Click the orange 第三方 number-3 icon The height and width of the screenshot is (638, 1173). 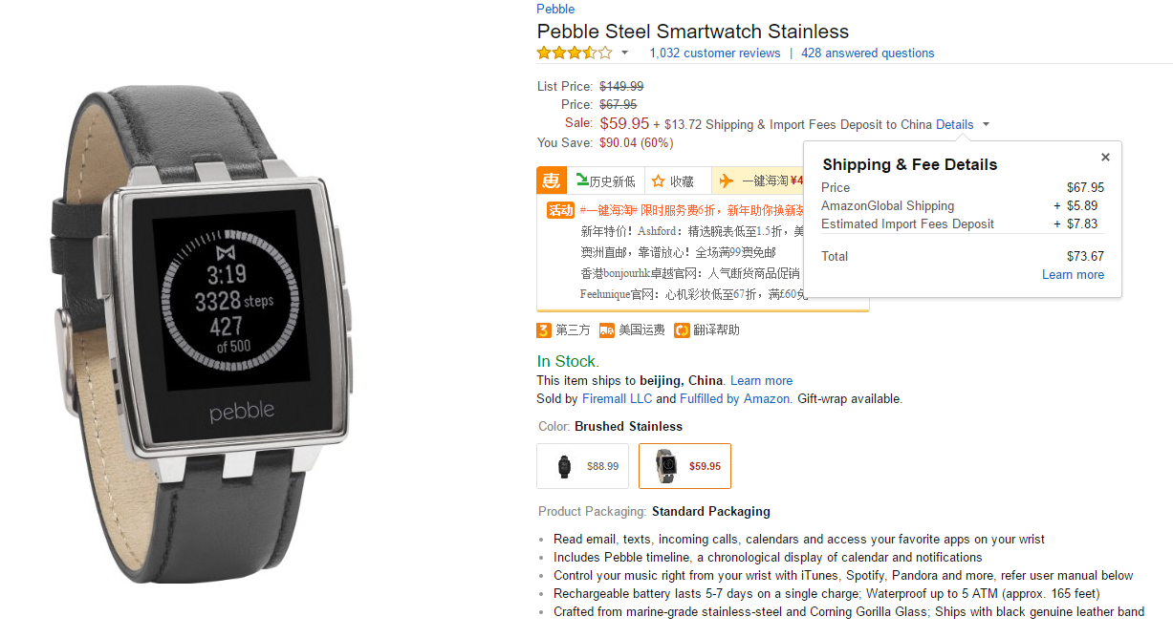(544, 330)
